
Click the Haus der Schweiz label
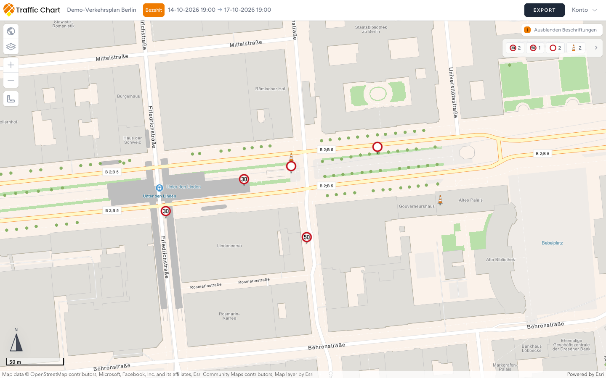tap(133, 140)
